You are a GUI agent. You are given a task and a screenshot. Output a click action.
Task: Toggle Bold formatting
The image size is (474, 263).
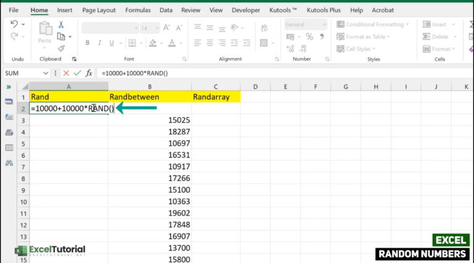pyautogui.click(x=88, y=43)
